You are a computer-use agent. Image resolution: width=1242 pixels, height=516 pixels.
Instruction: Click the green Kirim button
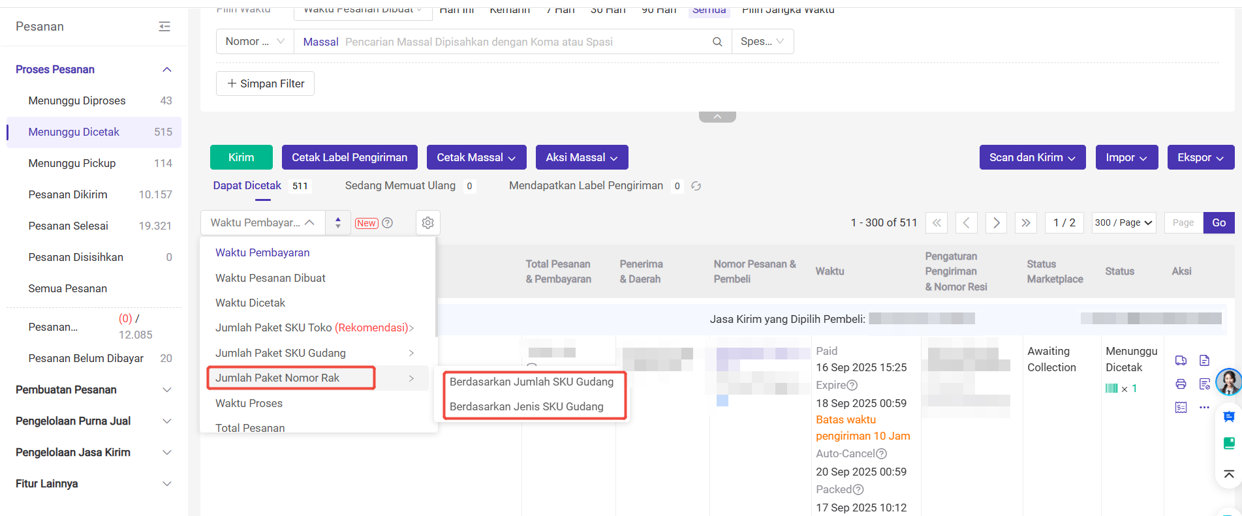point(241,157)
